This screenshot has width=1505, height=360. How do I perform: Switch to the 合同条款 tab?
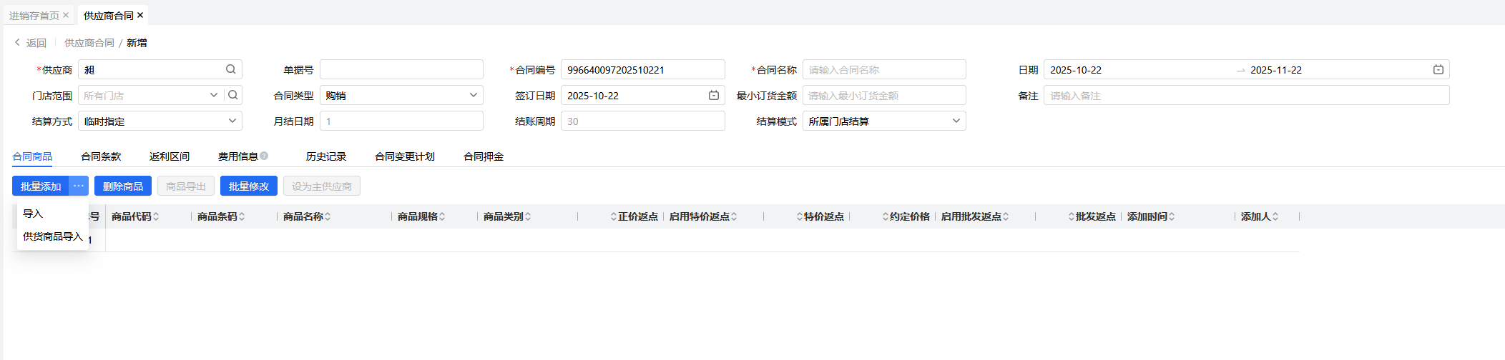[101, 156]
